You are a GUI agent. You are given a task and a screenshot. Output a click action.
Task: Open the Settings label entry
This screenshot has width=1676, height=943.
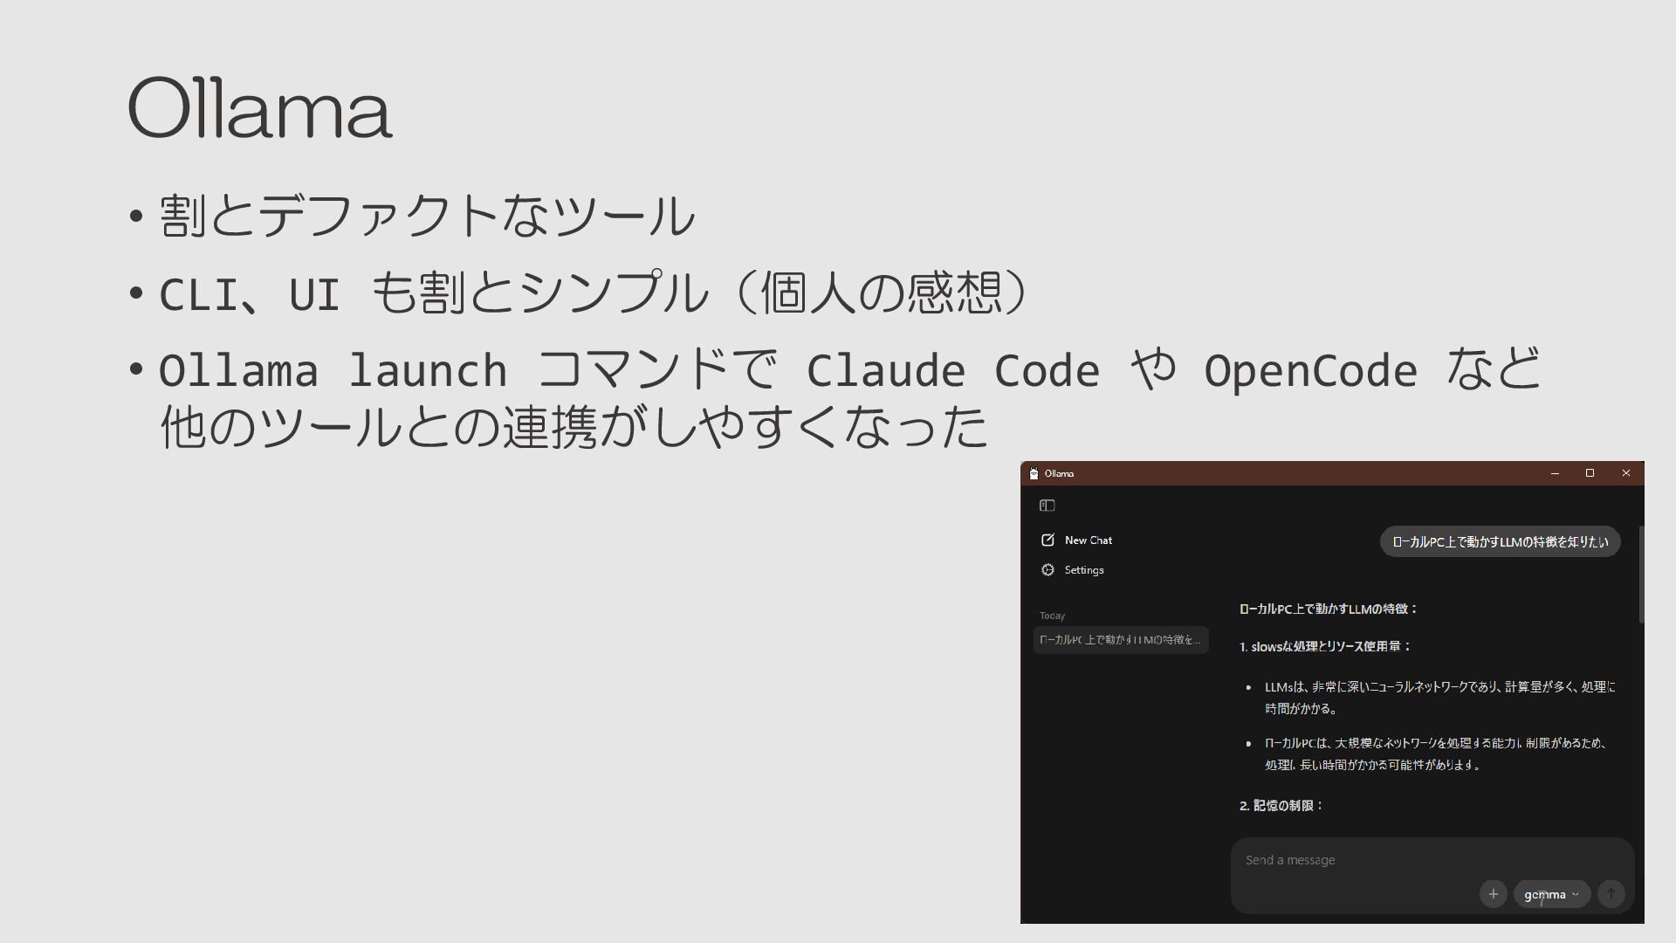(1084, 570)
